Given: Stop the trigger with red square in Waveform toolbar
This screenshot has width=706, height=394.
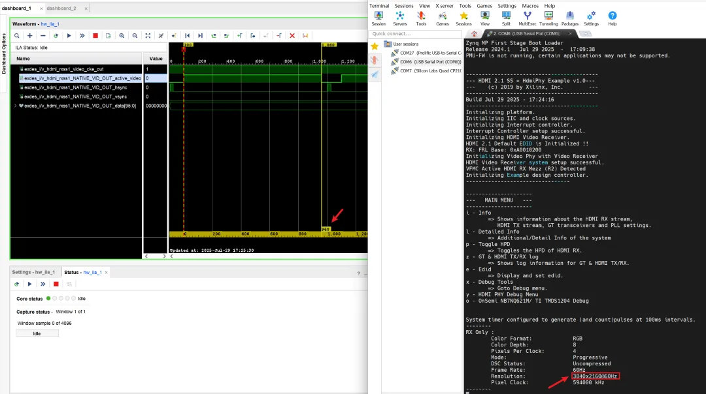Looking at the screenshot, I should pos(95,35).
